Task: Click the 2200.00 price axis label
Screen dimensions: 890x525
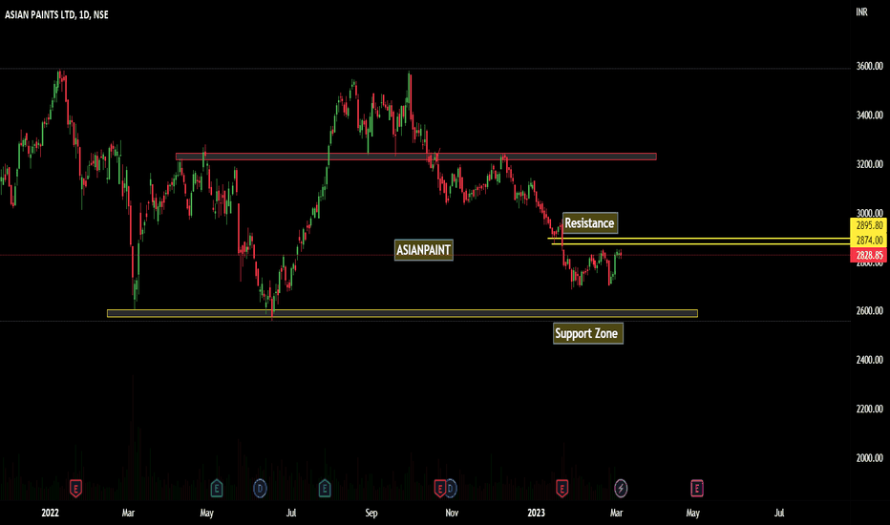Action: 870,409
